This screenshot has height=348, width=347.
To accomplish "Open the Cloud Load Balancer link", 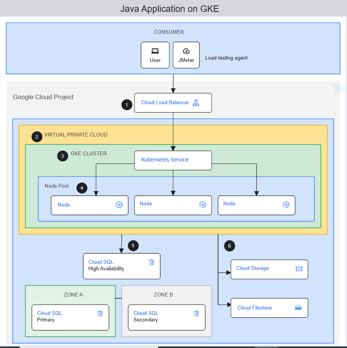I will pyautogui.click(x=165, y=103).
